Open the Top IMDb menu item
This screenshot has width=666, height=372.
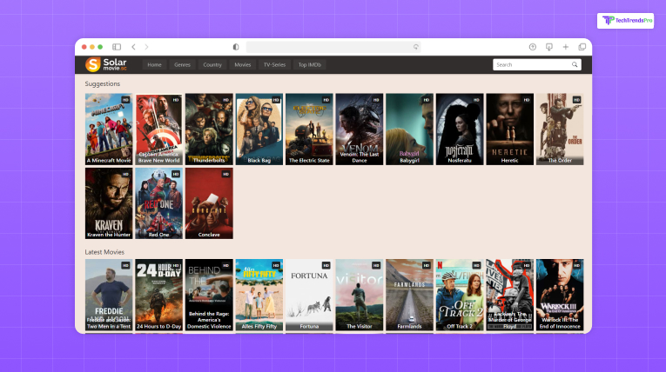tap(310, 65)
